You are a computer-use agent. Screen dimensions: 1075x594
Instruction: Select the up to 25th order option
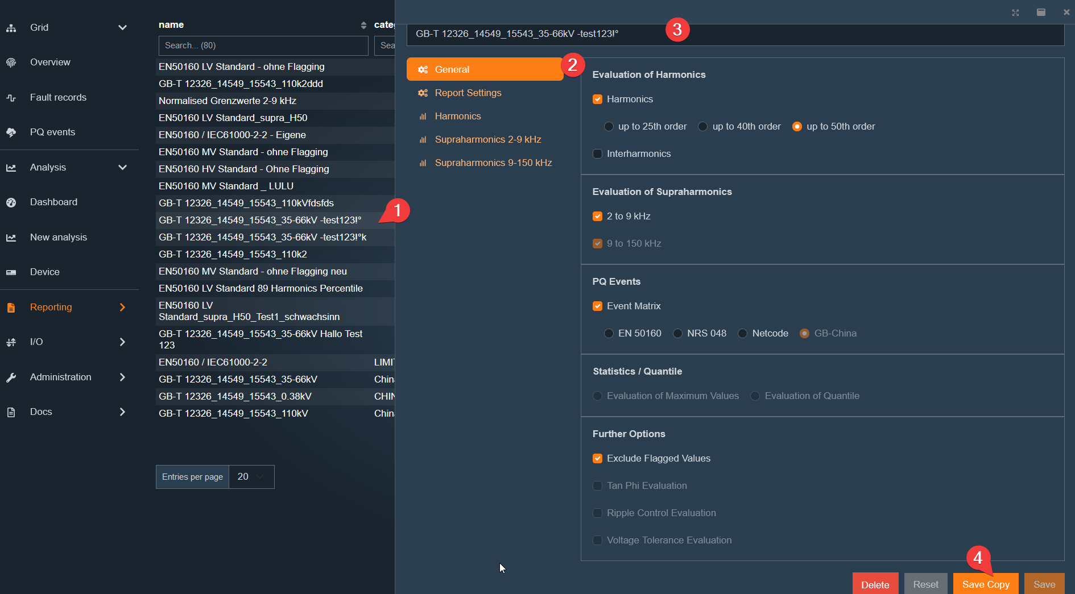(x=609, y=127)
